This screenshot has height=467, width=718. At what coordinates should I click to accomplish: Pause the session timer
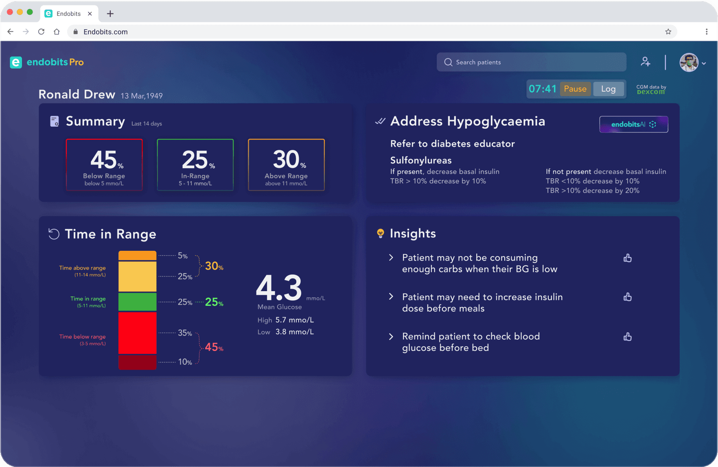(x=575, y=89)
